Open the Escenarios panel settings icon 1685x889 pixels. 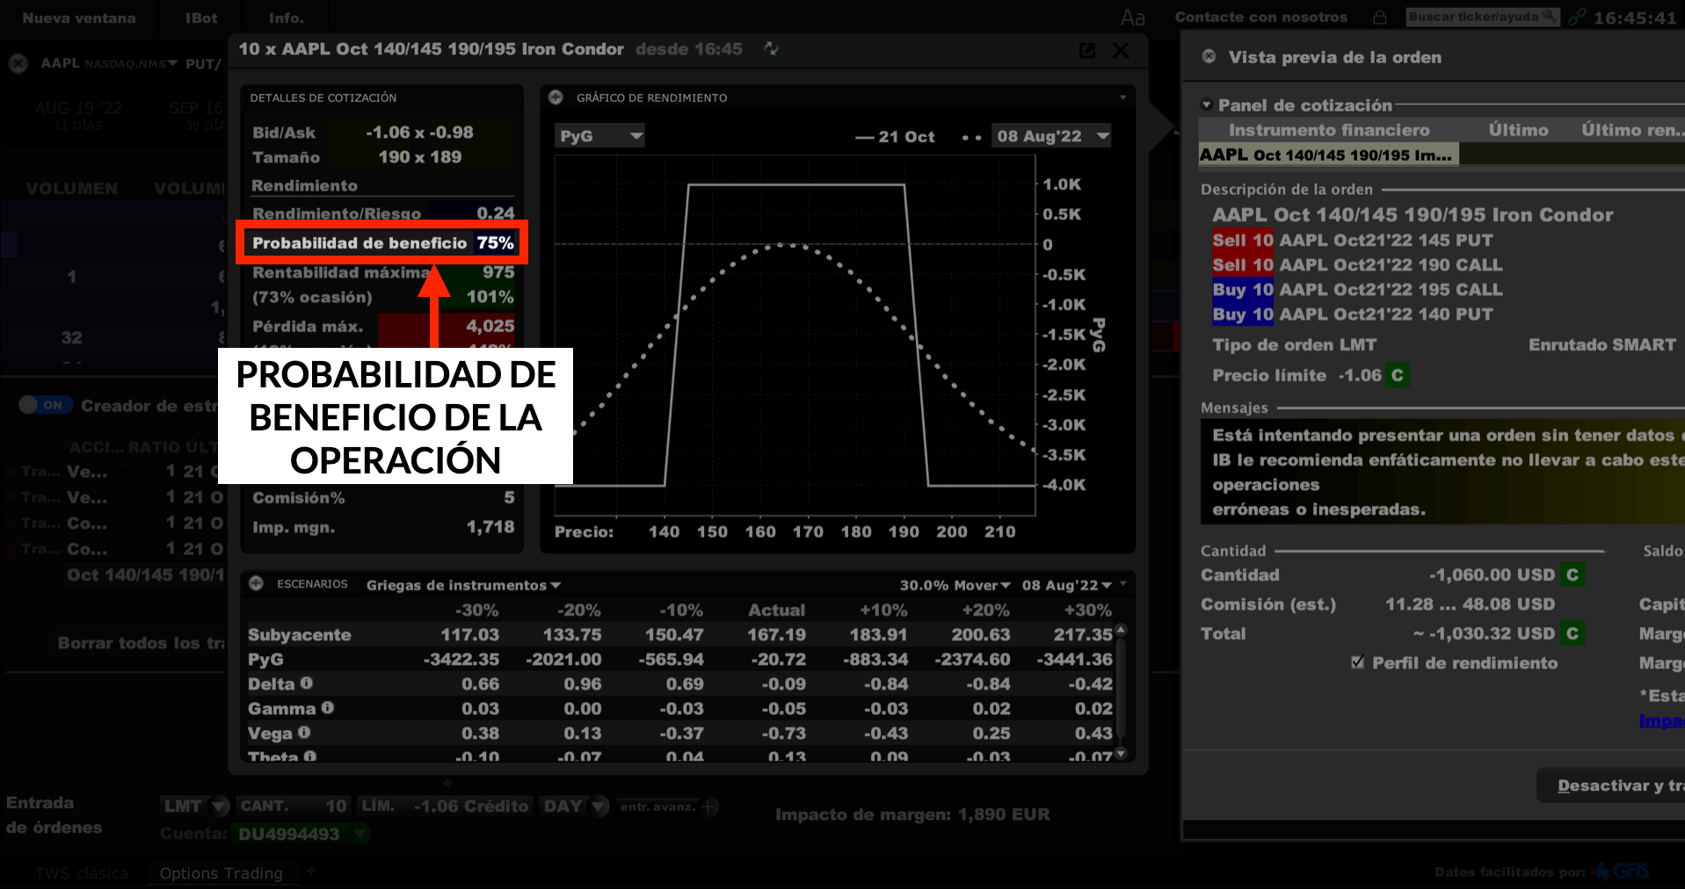257,583
